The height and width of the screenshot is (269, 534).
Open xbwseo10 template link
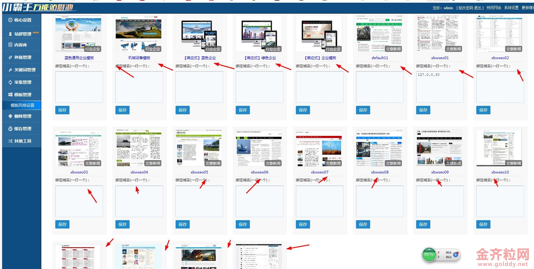click(x=500, y=172)
